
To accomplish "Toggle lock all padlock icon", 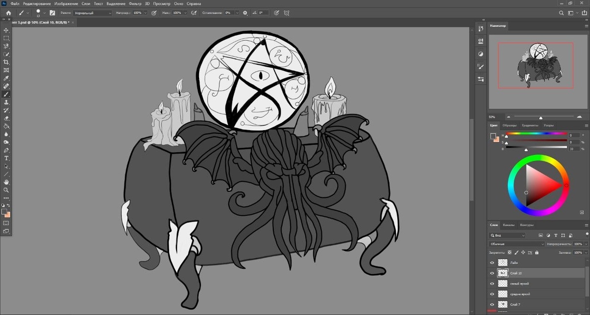I will click(x=536, y=252).
